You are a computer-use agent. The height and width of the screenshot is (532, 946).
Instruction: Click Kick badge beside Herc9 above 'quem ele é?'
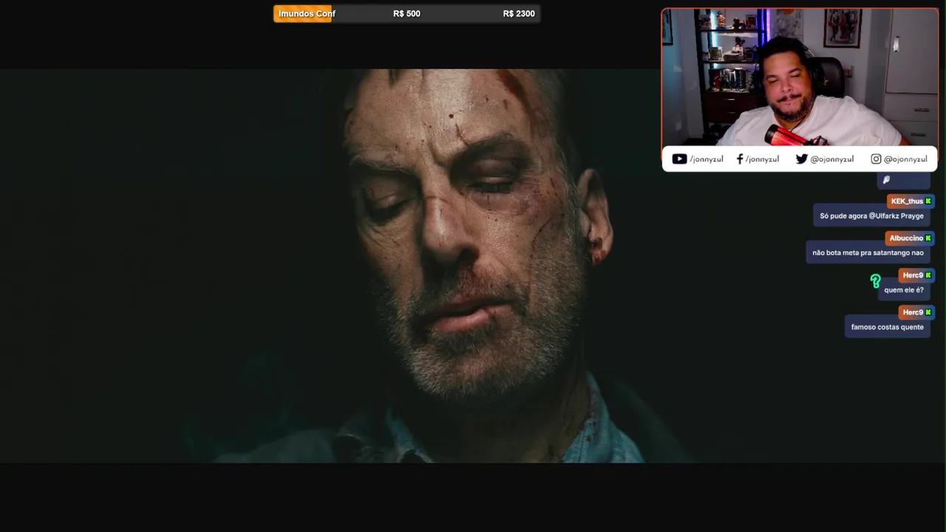coord(928,275)
